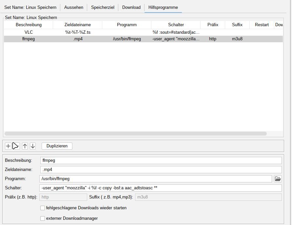Edit the Schalter field with user_agent options
Screen dimensions: 292x225
[161, 188]
